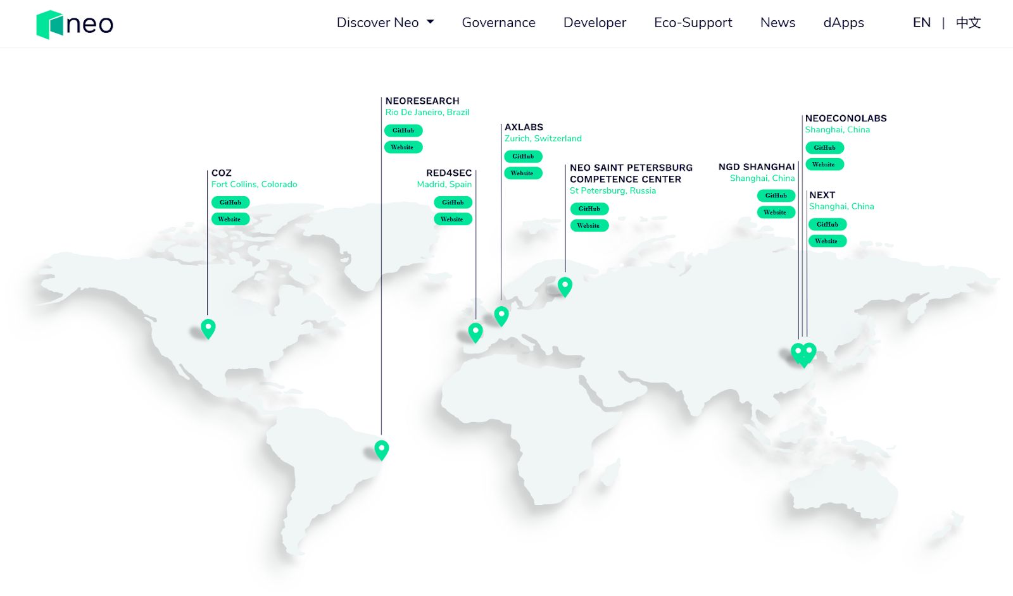Click the COZ heading text

tap(222, 173)
